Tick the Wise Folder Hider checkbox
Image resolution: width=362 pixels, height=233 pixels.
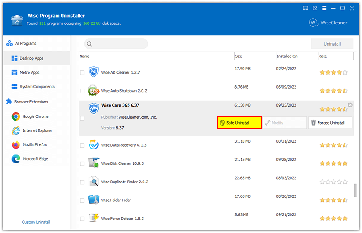(82, 200)
